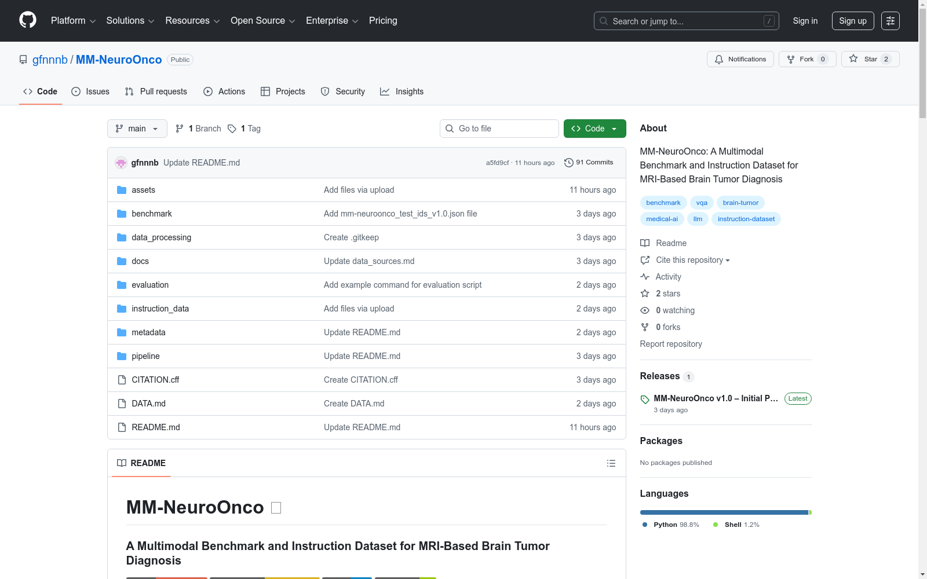
Task: Click the Python language bar segment
Action: point(724,512)
